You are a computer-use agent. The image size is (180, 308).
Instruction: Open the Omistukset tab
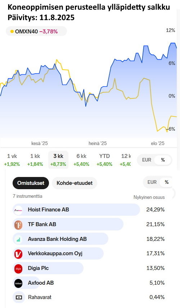(31, 183)
